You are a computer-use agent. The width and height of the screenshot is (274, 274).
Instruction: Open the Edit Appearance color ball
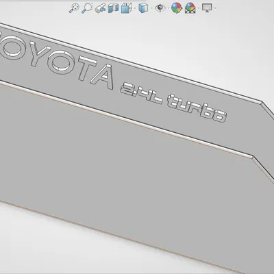[x=177, y=8]
